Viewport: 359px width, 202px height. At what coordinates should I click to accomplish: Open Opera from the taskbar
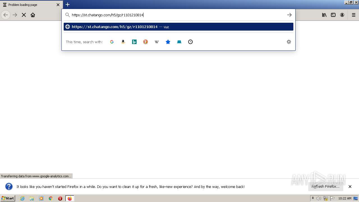coord(60,198)
